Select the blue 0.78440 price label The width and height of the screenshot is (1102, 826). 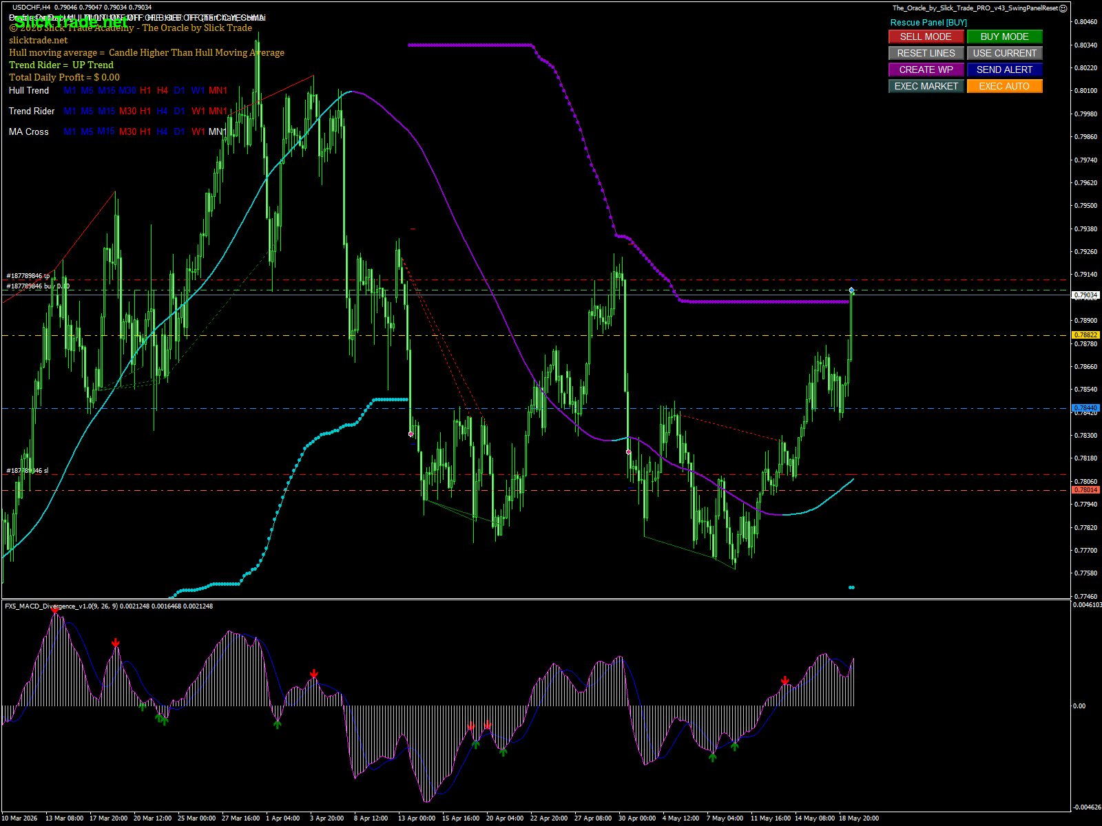(1086, 408)
